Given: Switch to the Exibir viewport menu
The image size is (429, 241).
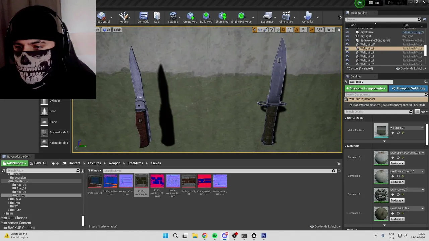Looking at the screenshot, I should coord(117,30).
